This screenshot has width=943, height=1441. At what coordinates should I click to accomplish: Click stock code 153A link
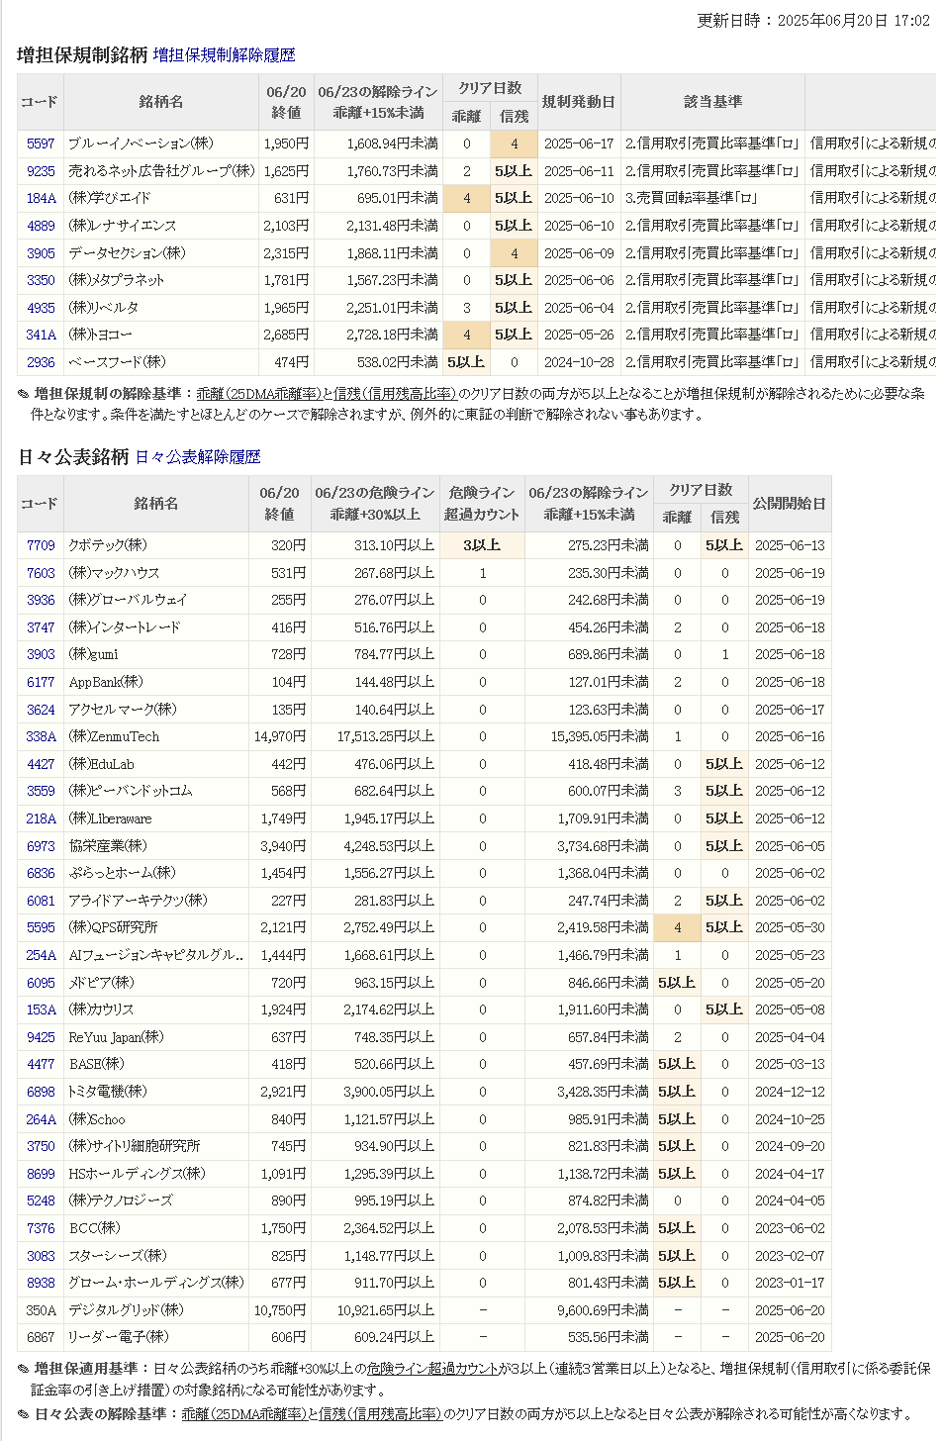click(41, 1009)
